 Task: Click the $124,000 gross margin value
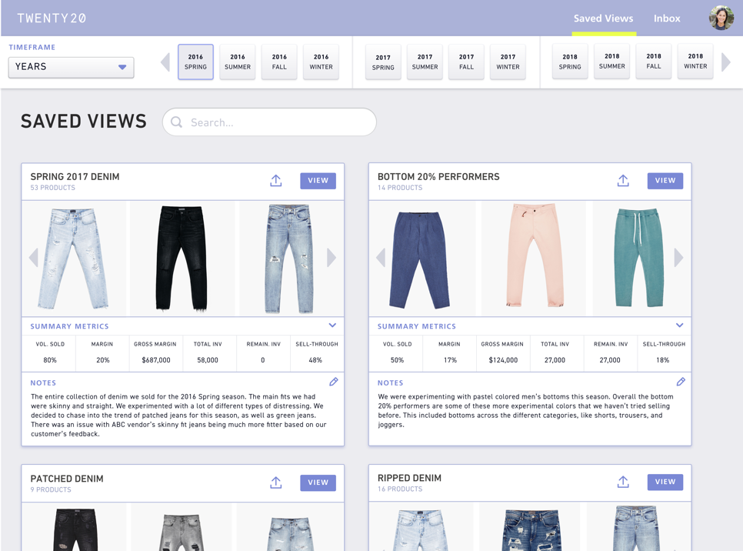[503, 360]
